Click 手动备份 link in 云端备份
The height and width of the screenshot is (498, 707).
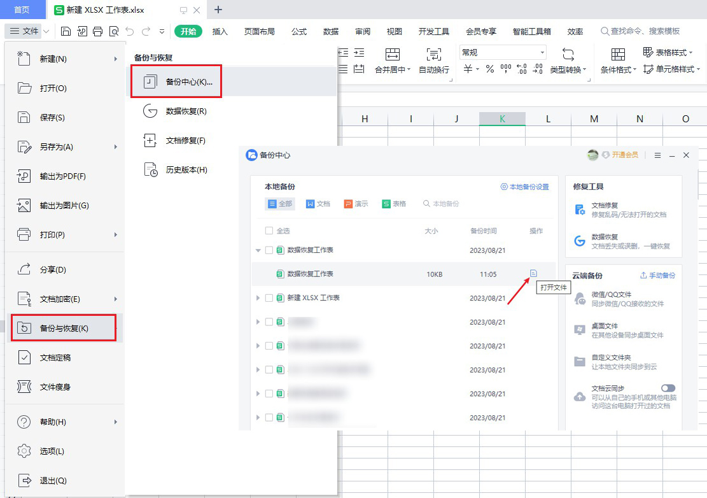coord(658,275)
